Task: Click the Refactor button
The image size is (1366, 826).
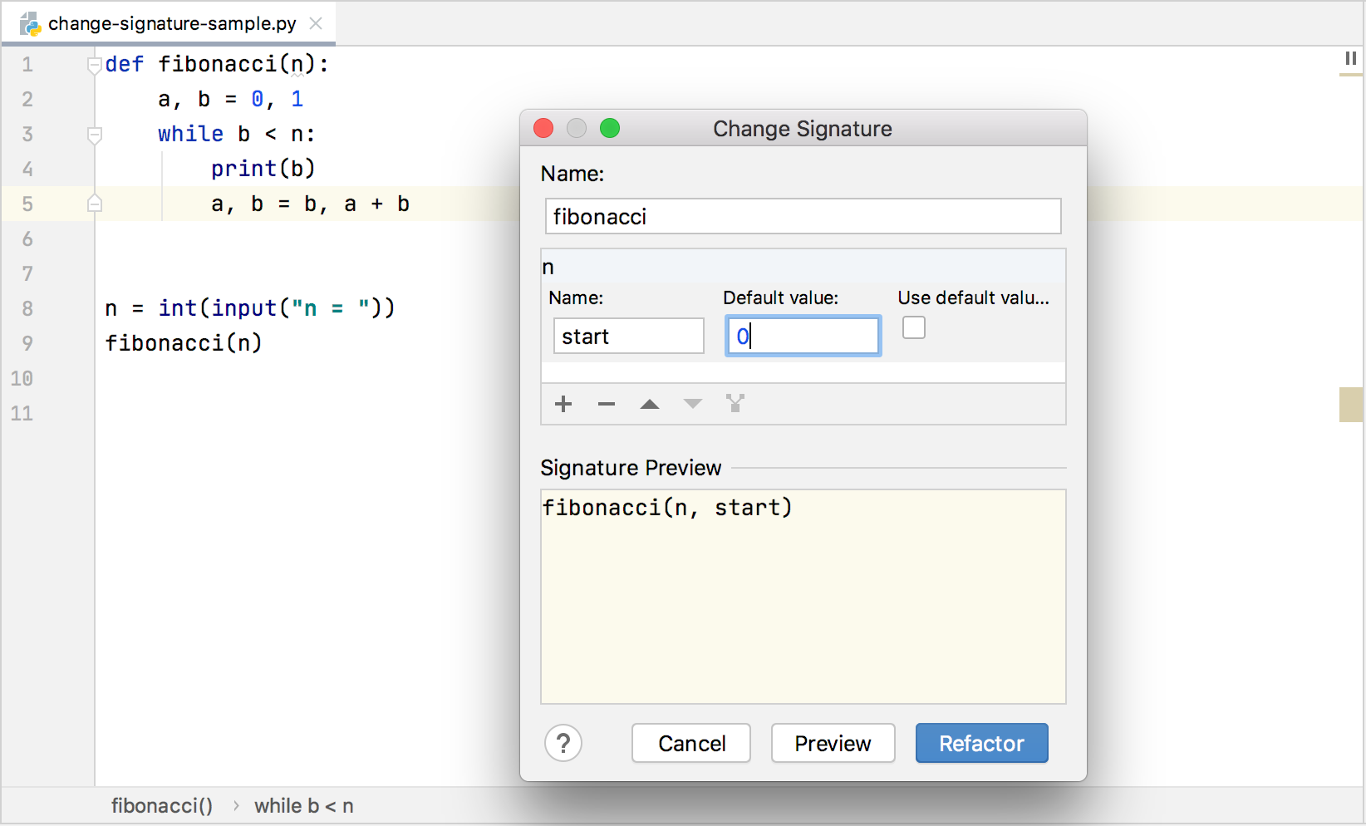Action: click(981, 743)
